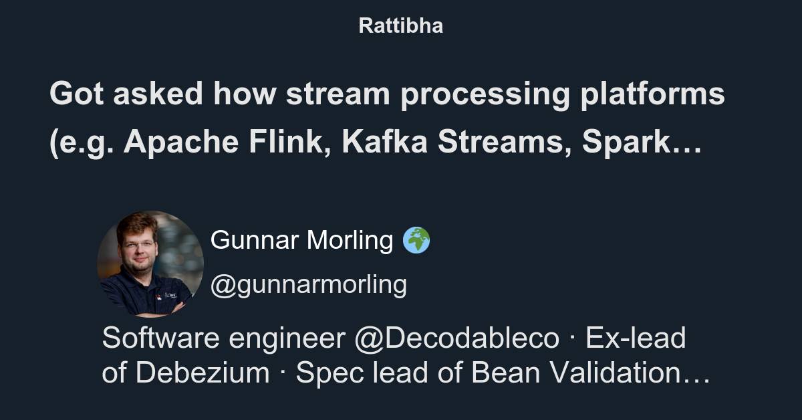
Task: Open the @gunnarmorling handle link
Action: point(308,284)
